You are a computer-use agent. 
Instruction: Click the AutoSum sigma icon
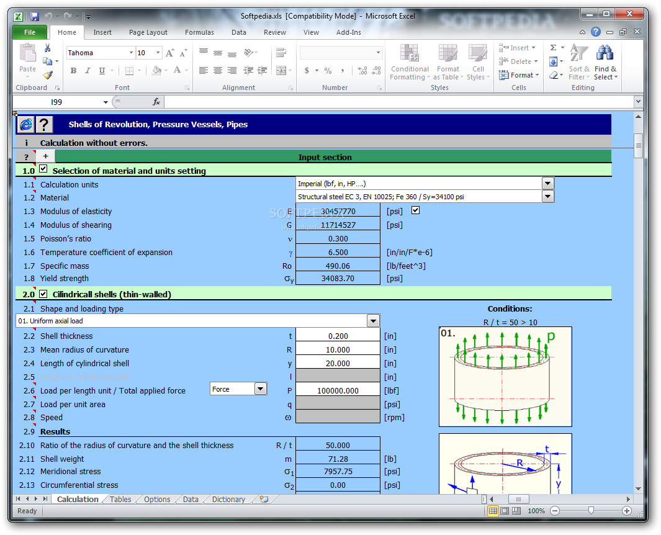pyautogui.click(x=554, y=48)
